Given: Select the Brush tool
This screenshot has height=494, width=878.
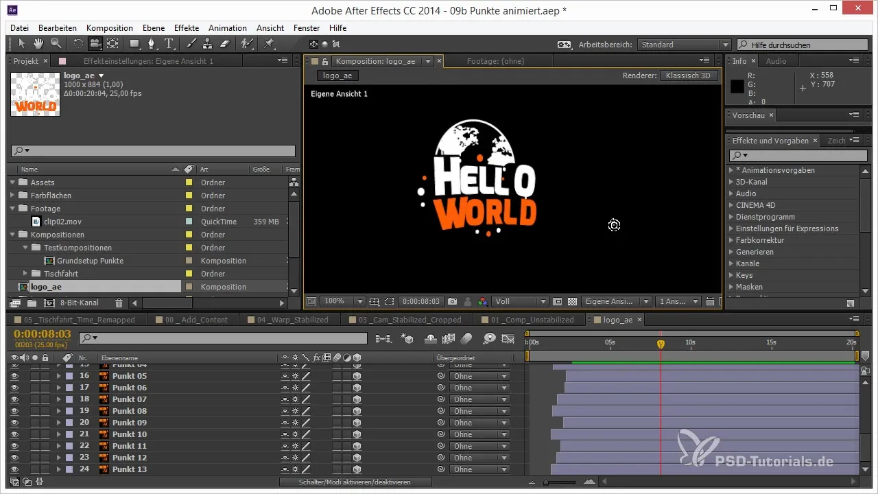Looking at the screenshot, I should (191, 44).
